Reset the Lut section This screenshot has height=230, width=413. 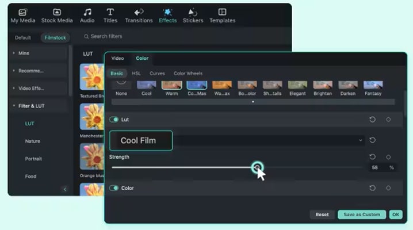point(372,120)
